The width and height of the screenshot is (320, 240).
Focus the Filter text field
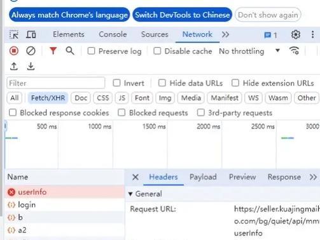(x=56, y=83)
